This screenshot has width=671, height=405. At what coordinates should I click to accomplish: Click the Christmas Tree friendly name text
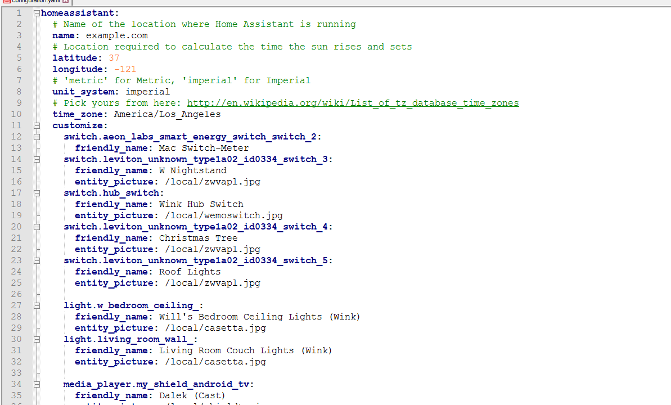click(x=198, y=238)
